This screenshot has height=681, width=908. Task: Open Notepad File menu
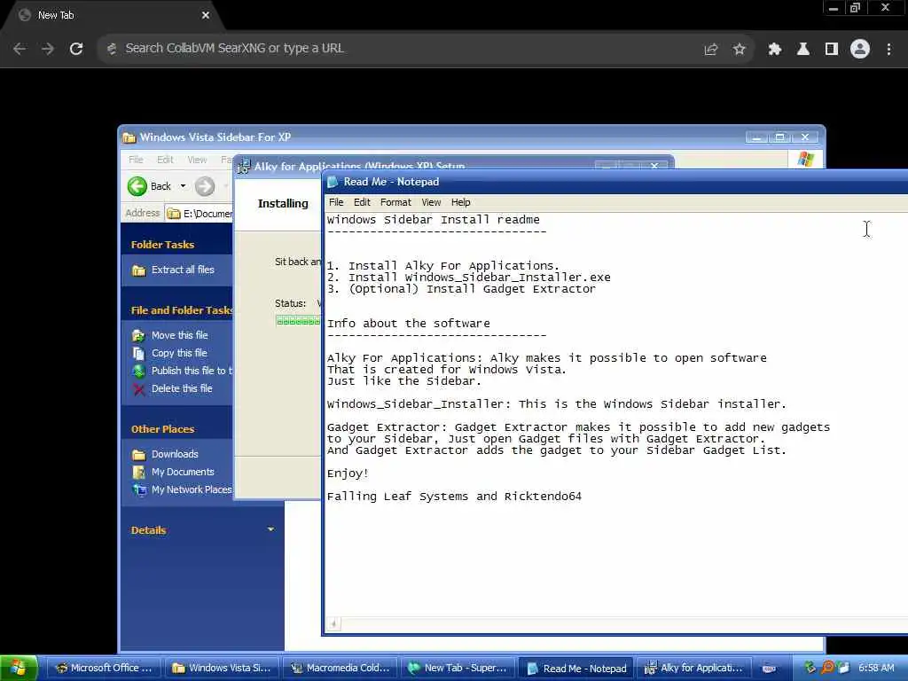[336, 202]
